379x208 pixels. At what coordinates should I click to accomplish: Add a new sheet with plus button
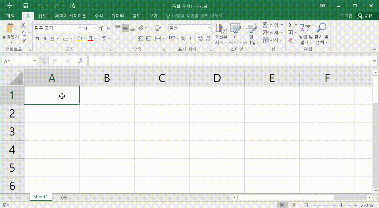point(64,198)
